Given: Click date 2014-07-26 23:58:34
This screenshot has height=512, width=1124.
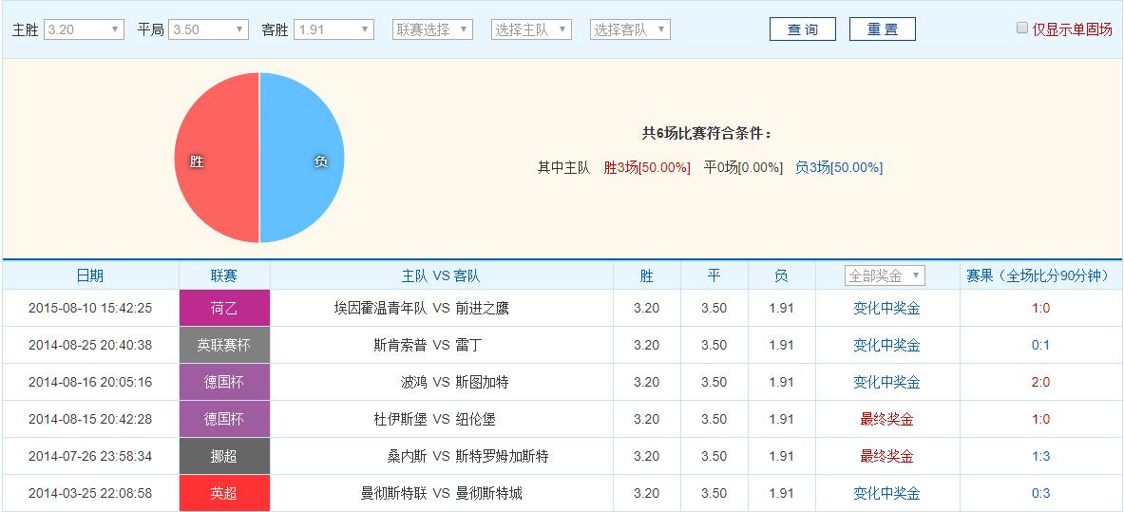Looking at the screenshot, I should pos(90,456).
